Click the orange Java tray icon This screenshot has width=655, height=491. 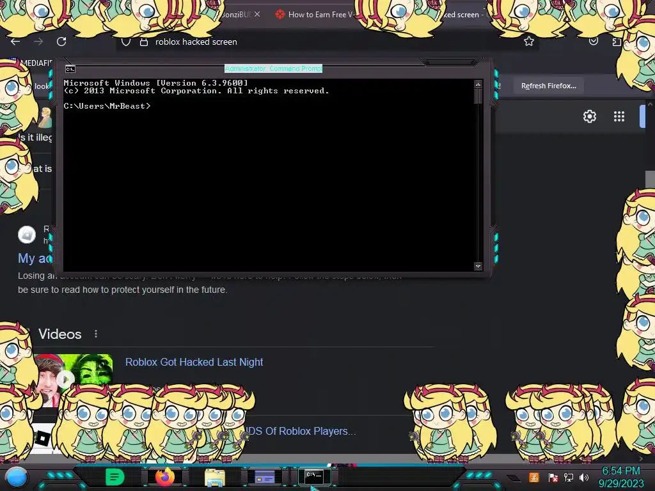pyautogui.click(x=534, y=477)
